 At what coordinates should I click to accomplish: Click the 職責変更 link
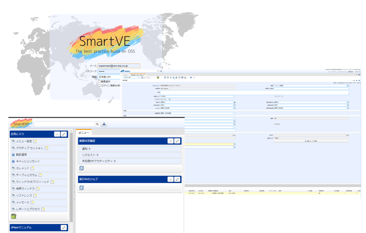click(351, 72)
